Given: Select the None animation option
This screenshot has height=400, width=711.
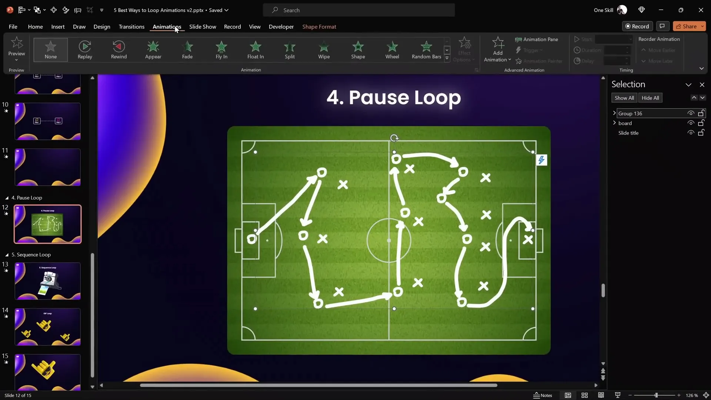Looking at the screenshot, I should [x=51, y=50].
